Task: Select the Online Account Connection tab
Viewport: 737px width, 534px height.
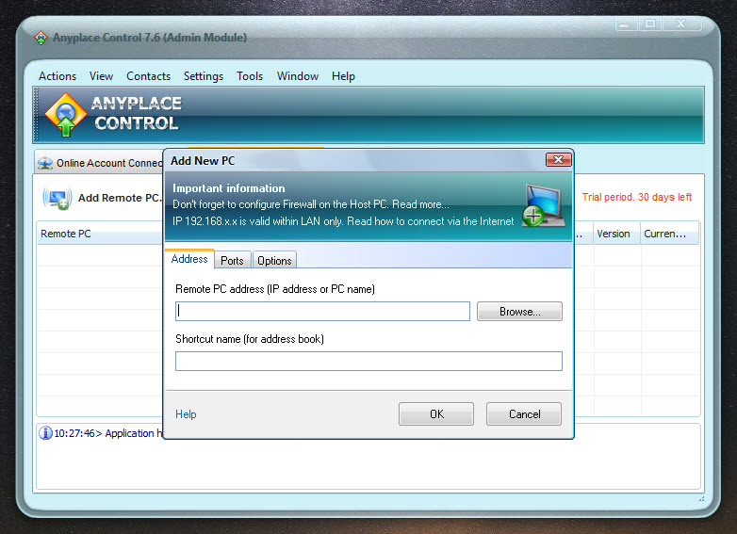Action: pyautogui.click(x=100, y=163)
